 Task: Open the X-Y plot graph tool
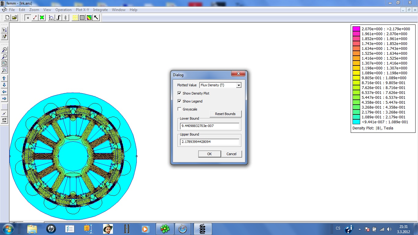pyautogui.click(x=51, y=18)
